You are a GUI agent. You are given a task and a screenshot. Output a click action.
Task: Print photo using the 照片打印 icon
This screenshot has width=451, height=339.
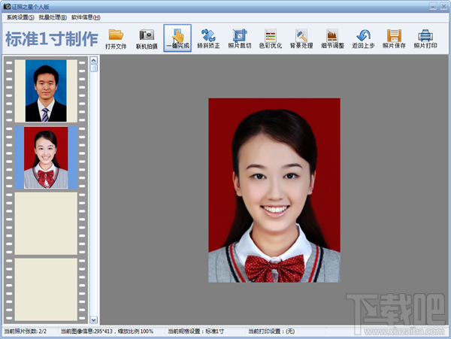tap(425, 38)
